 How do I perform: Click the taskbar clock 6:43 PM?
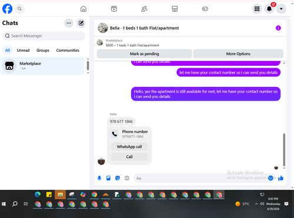coord(273,199)
